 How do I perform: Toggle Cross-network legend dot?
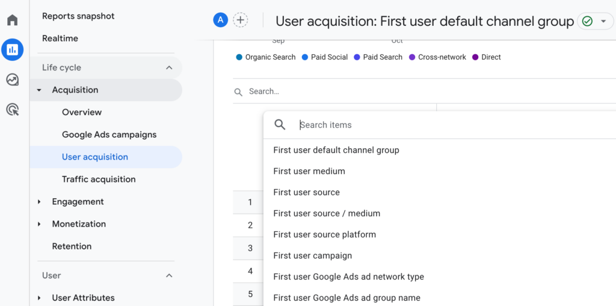[411, 57]
